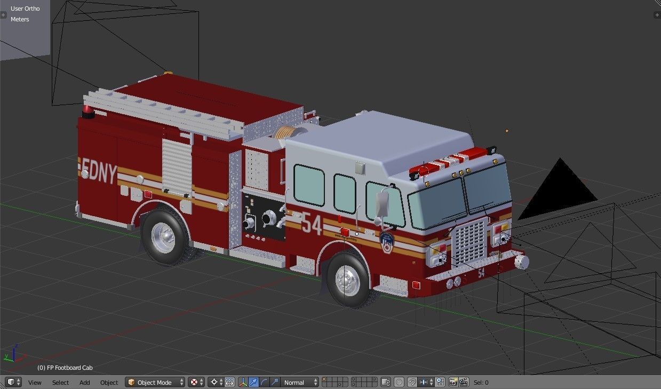Screen dimensions: 661x389
Task: Open the Object Mode dropdown
Action: tap(155, 382)
